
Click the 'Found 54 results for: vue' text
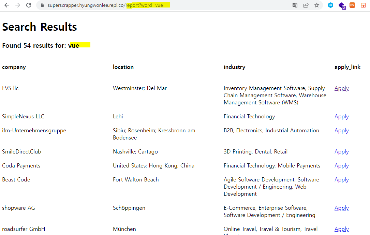coord(41,45)
